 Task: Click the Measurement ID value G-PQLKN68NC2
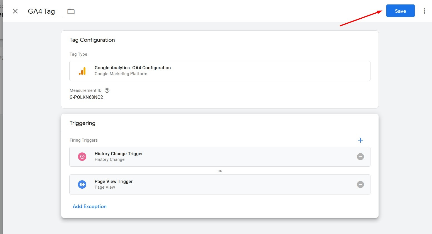pyautogui.click(x=86, y=97)
